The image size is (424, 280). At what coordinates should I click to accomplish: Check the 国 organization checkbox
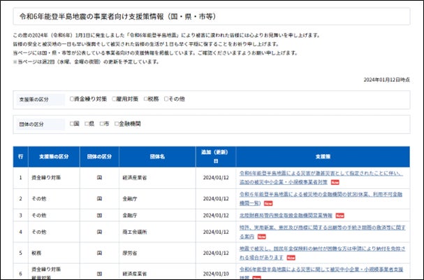pyautogui.click(x=72, y=124)
